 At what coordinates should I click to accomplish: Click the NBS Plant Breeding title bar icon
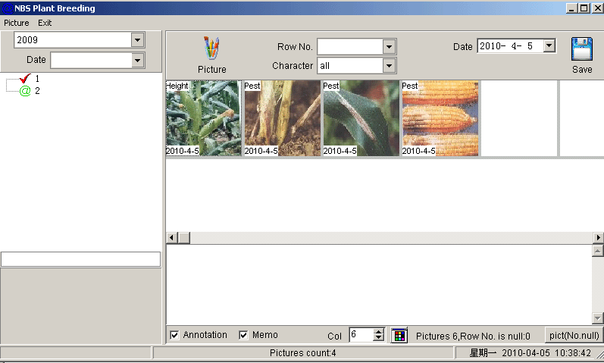8,8
